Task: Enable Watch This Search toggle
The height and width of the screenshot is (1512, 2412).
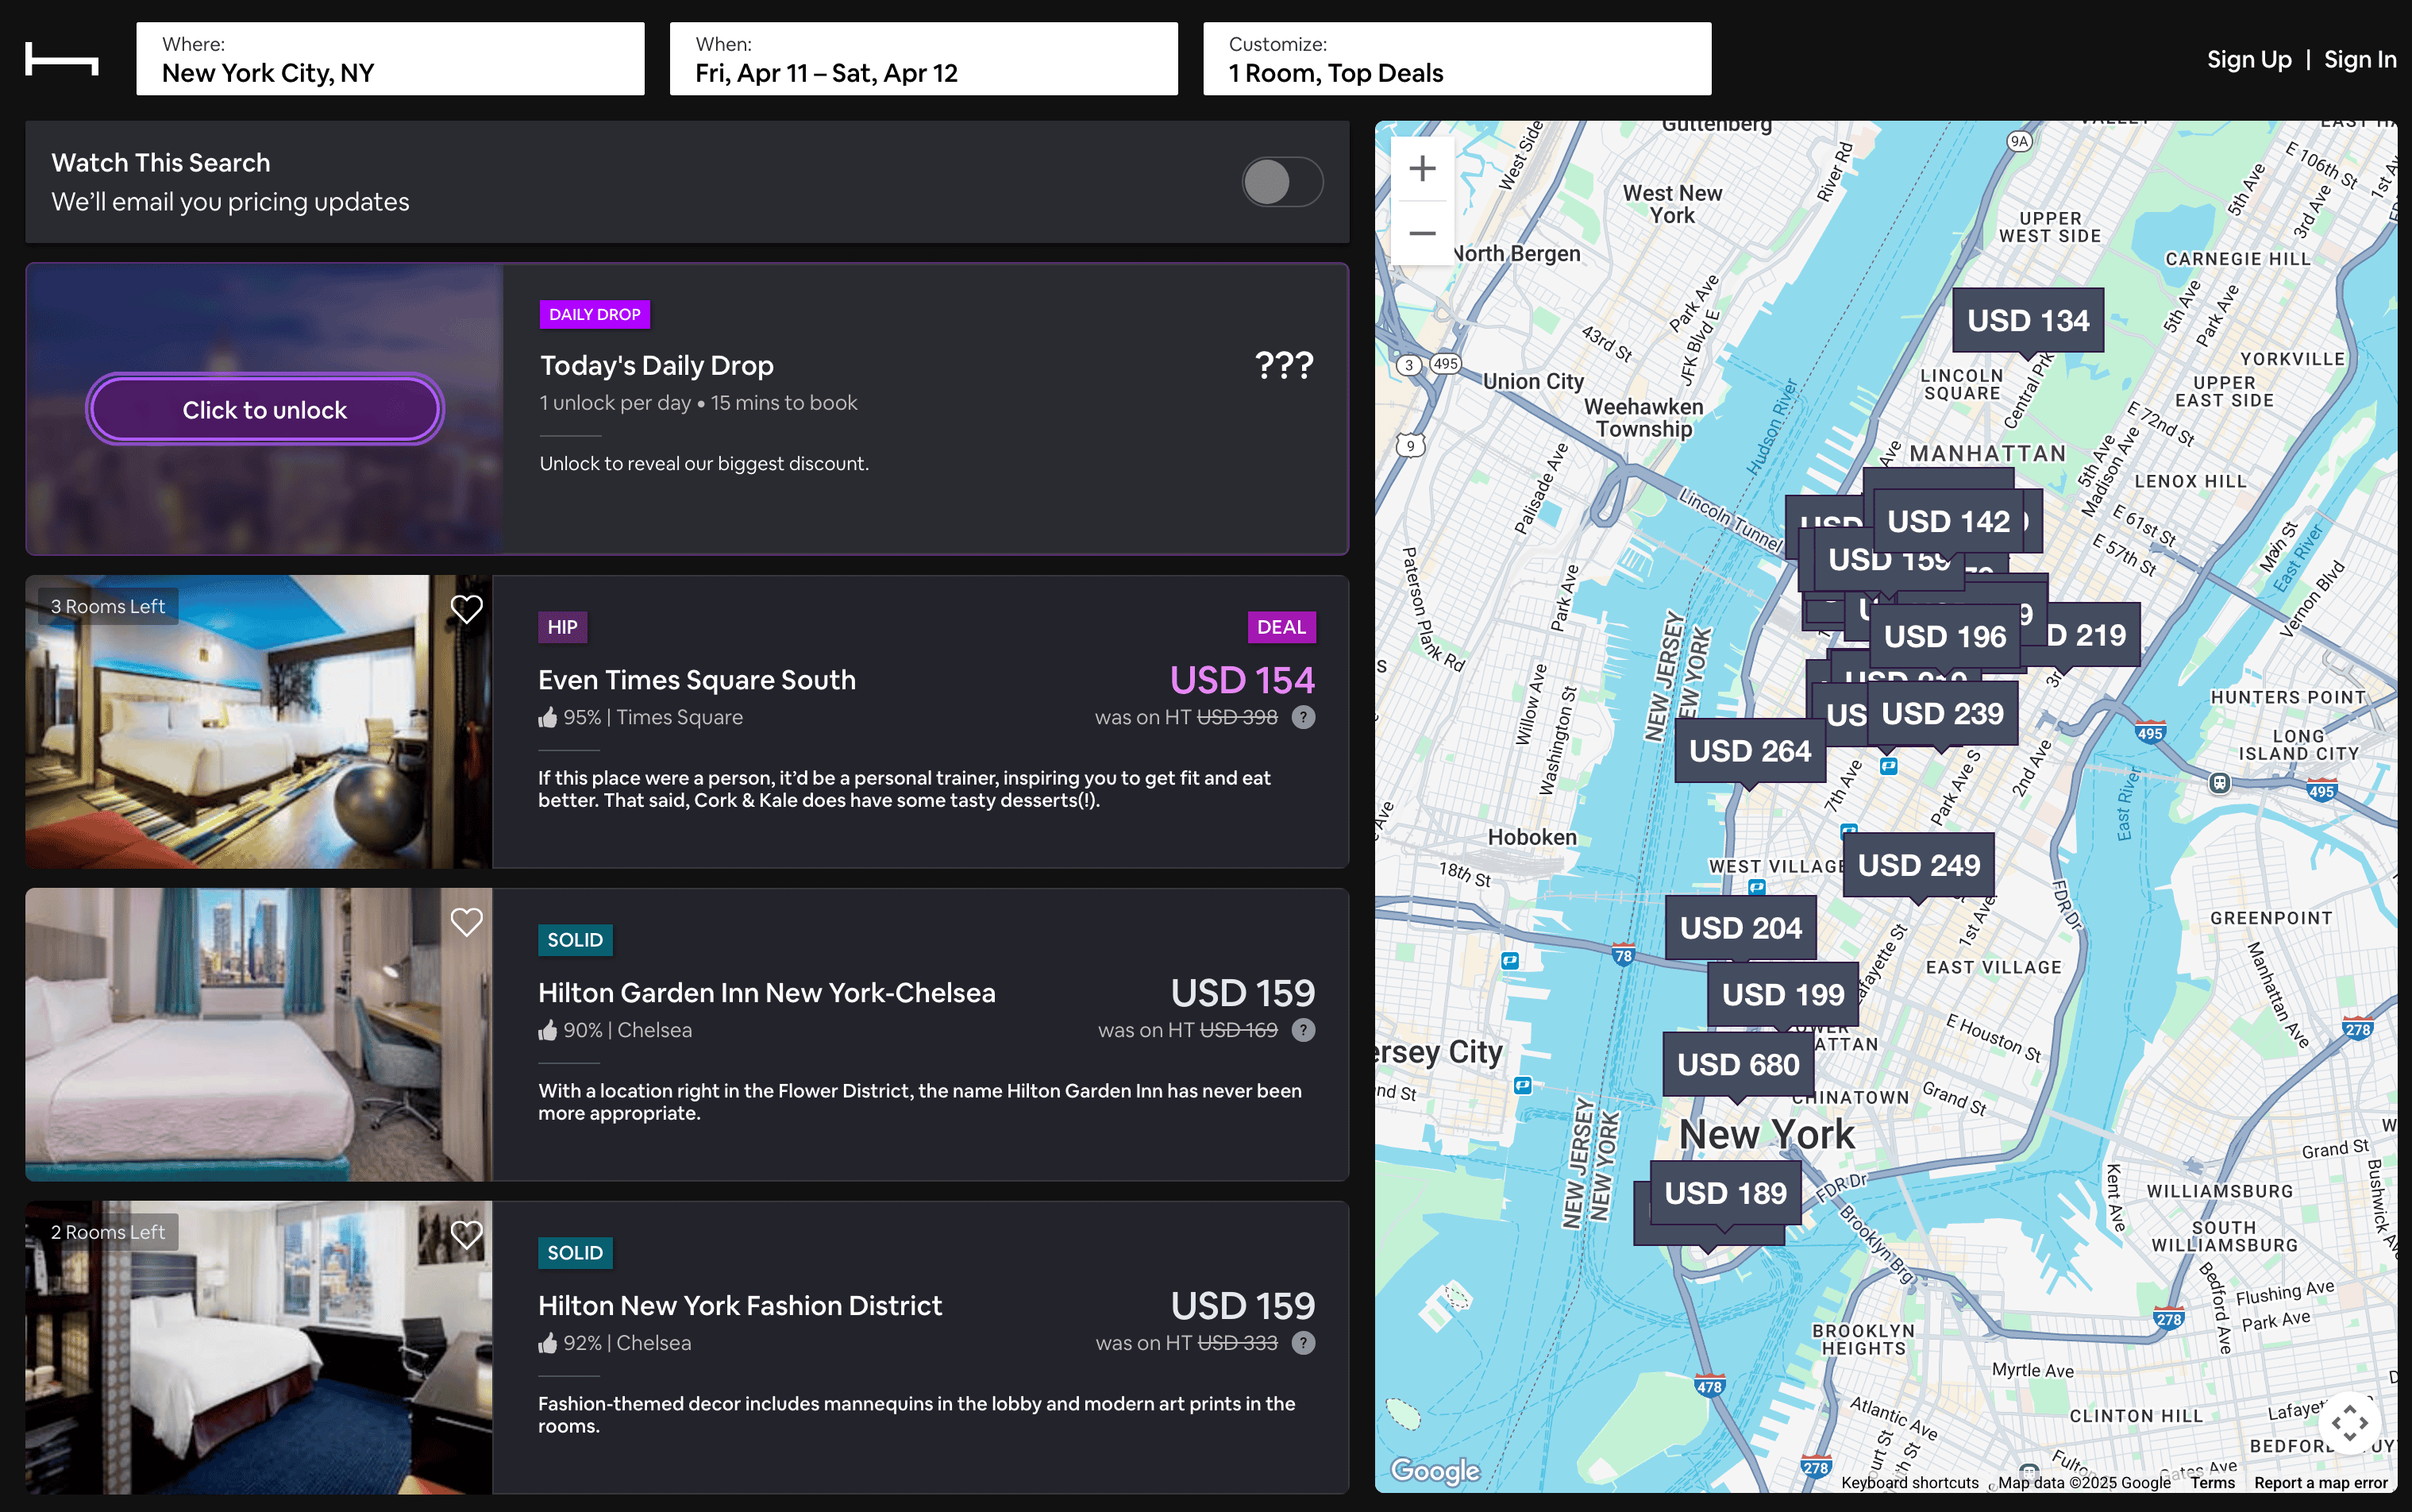Action: [x=1282, y=182]
